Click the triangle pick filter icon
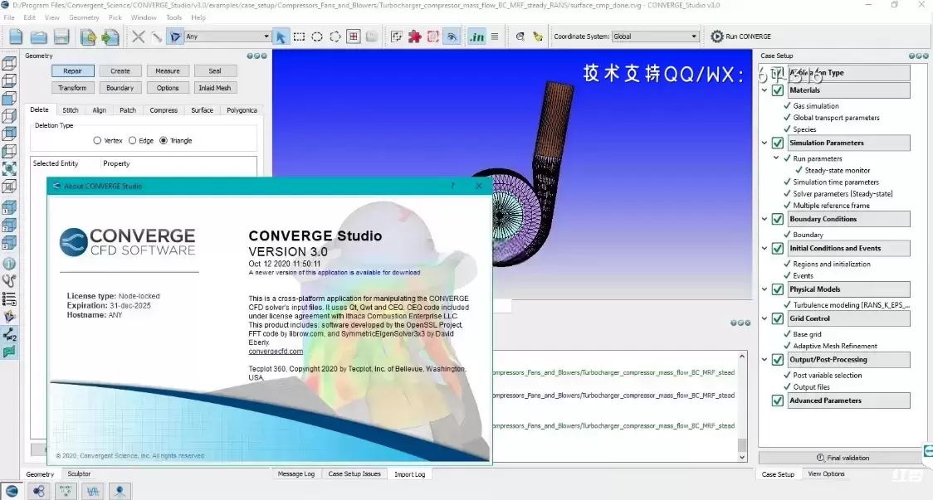 tap(175, 36)
